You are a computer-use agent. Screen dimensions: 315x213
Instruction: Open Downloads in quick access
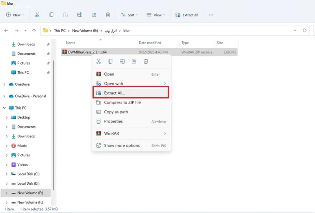pyautogui.click(x=26, y=44)
